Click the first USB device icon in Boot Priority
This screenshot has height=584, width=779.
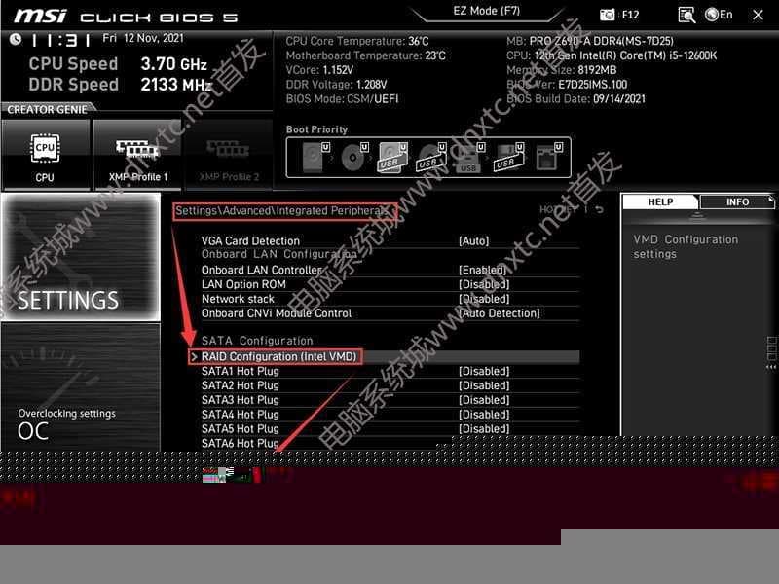pyautogui.click(x=389, y=156)
